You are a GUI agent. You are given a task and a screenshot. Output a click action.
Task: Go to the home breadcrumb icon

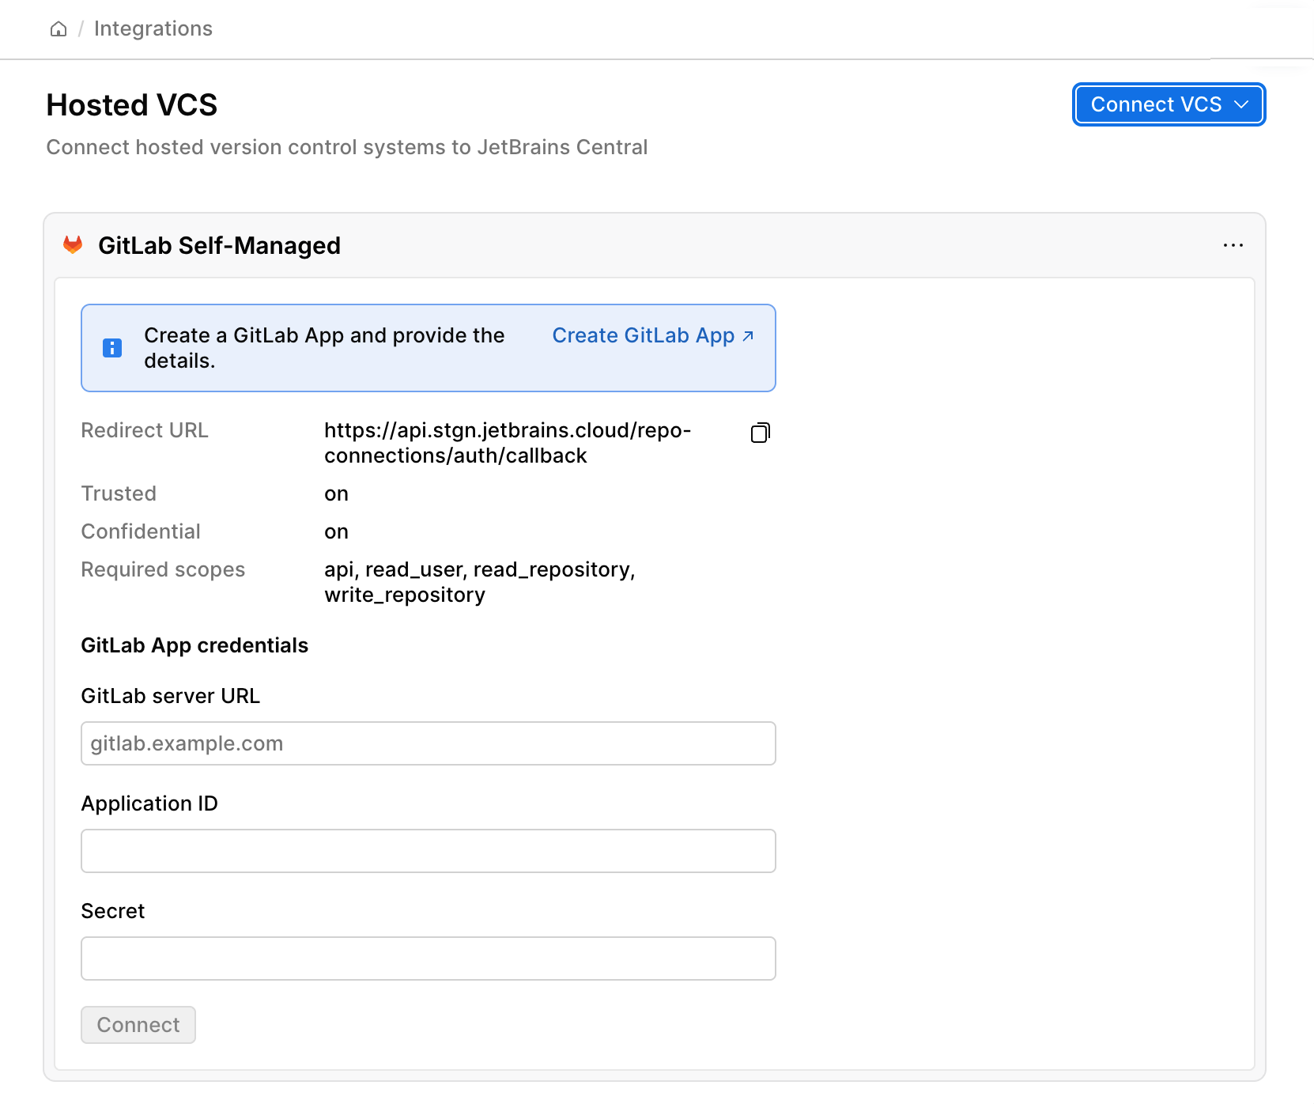tap(59, 29)
